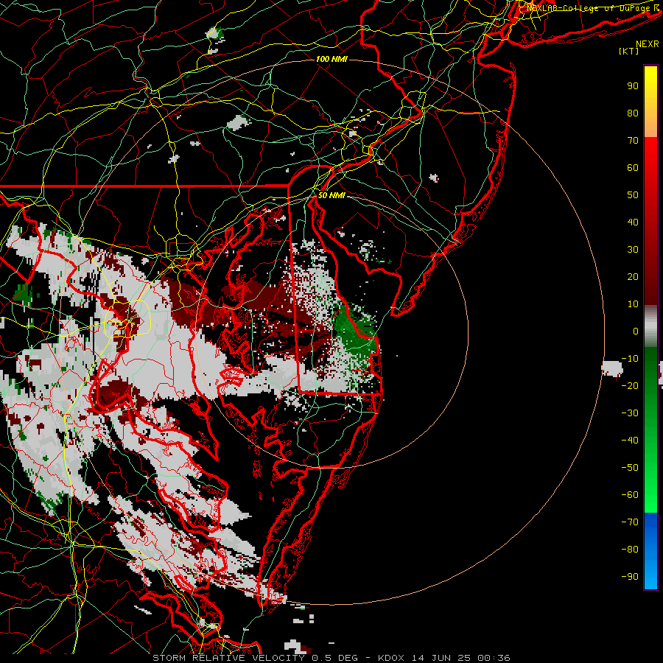Click the positive 80 value on velocity scale

(x=633, y=113)
